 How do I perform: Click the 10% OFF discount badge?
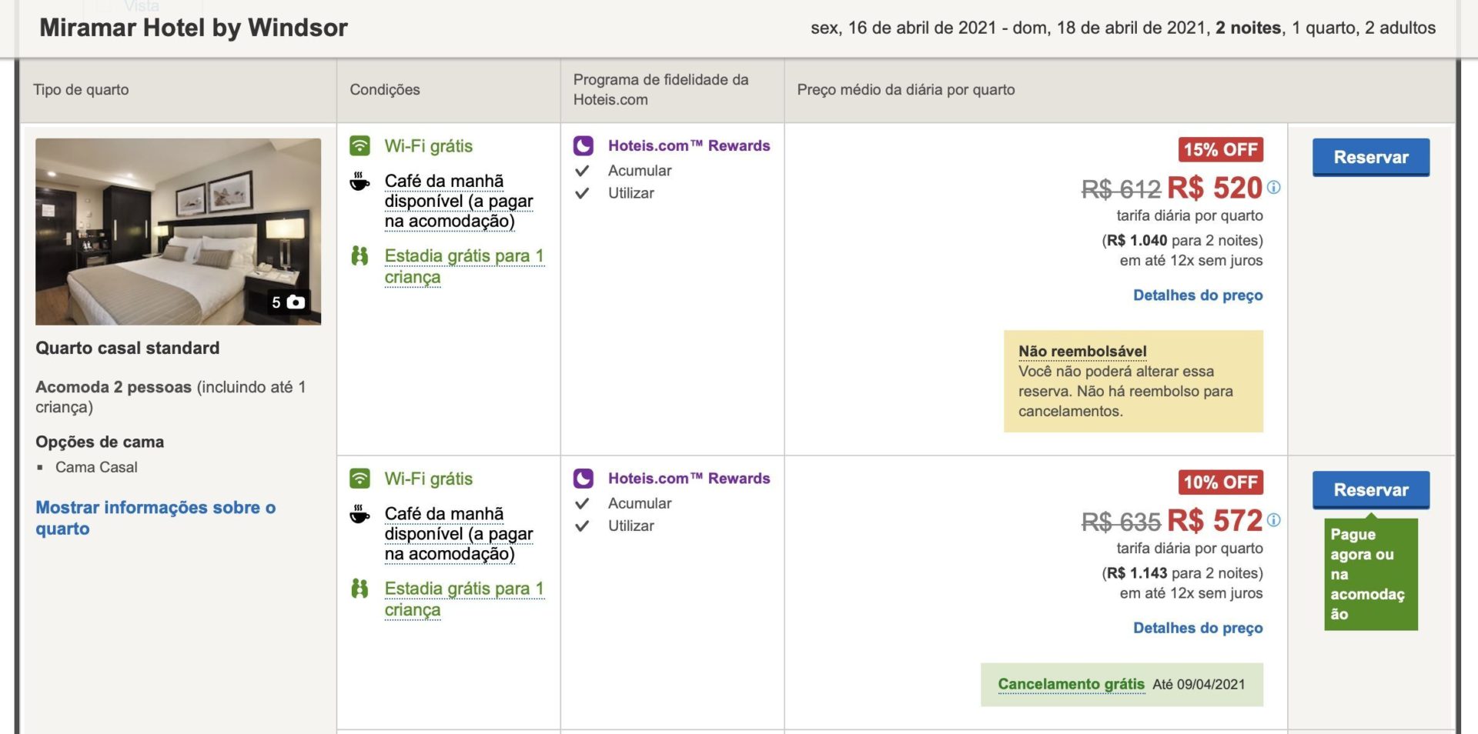coord(1221,482)
